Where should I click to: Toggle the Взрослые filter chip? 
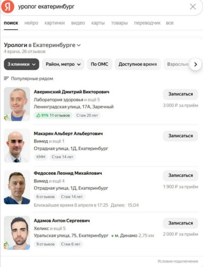click(x=177, y=64)
